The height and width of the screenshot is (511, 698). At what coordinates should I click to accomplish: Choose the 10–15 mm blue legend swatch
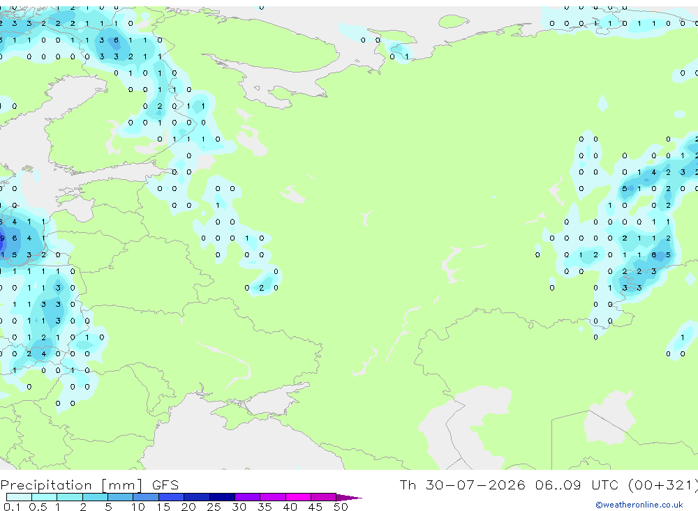pos(146,497)
